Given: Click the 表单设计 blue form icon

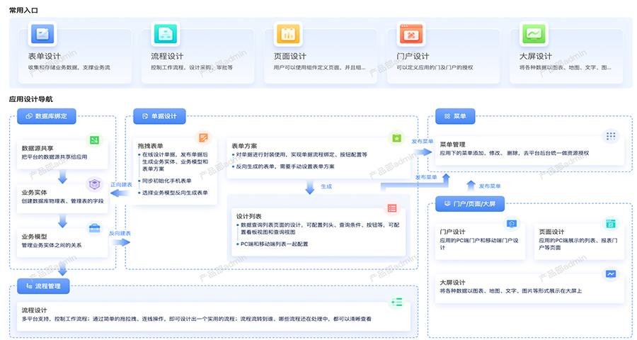Looking at the screenshot, I should pyautogui.click(x=42, y=34).
